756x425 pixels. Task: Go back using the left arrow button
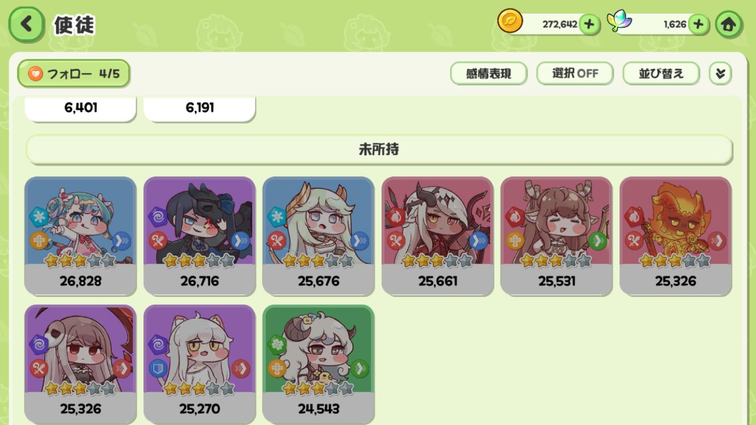(26, 24)
